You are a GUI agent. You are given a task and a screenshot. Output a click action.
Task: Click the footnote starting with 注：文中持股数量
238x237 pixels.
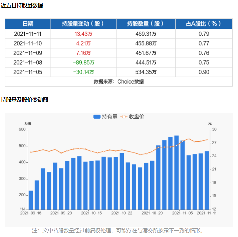118,231
